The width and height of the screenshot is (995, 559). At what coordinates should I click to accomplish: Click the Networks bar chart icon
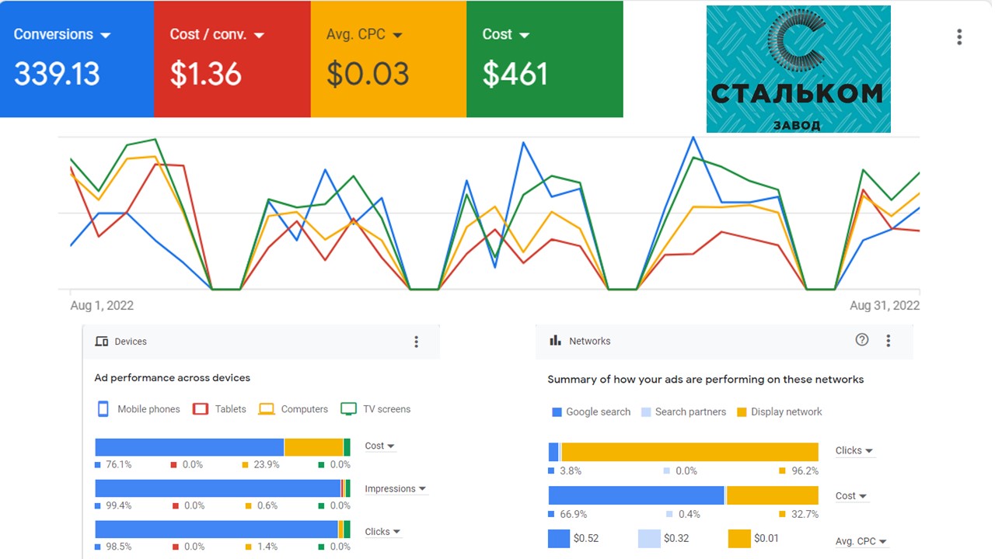[x=555, y=341]
